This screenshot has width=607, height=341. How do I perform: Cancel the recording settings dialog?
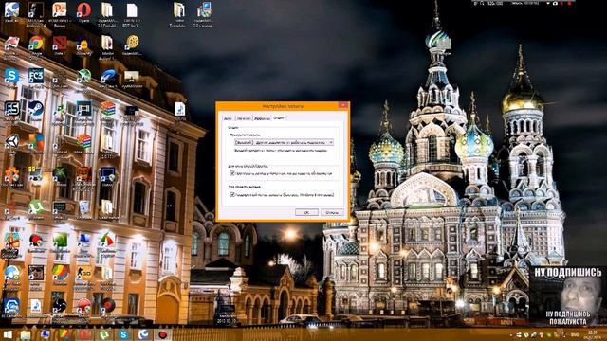[332, 212]
